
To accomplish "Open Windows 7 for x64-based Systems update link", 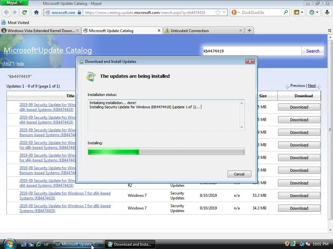I will pyautogui.click(x=65, y=196).
